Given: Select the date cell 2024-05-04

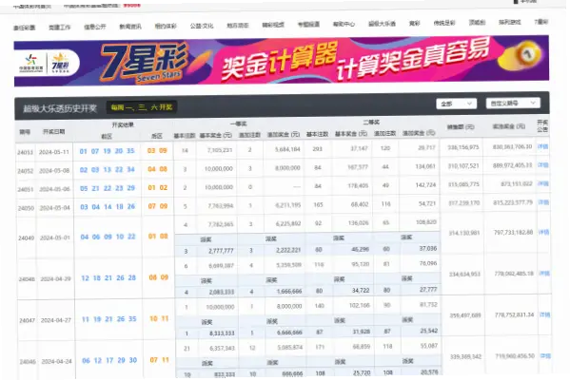Looking at the screenshot, I should click(x=55, y=208).
